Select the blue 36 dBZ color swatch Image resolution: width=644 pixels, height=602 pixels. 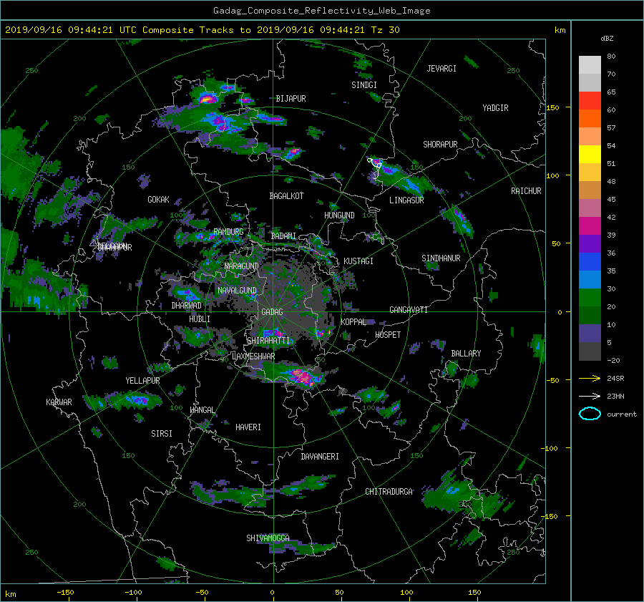(590, 261)
